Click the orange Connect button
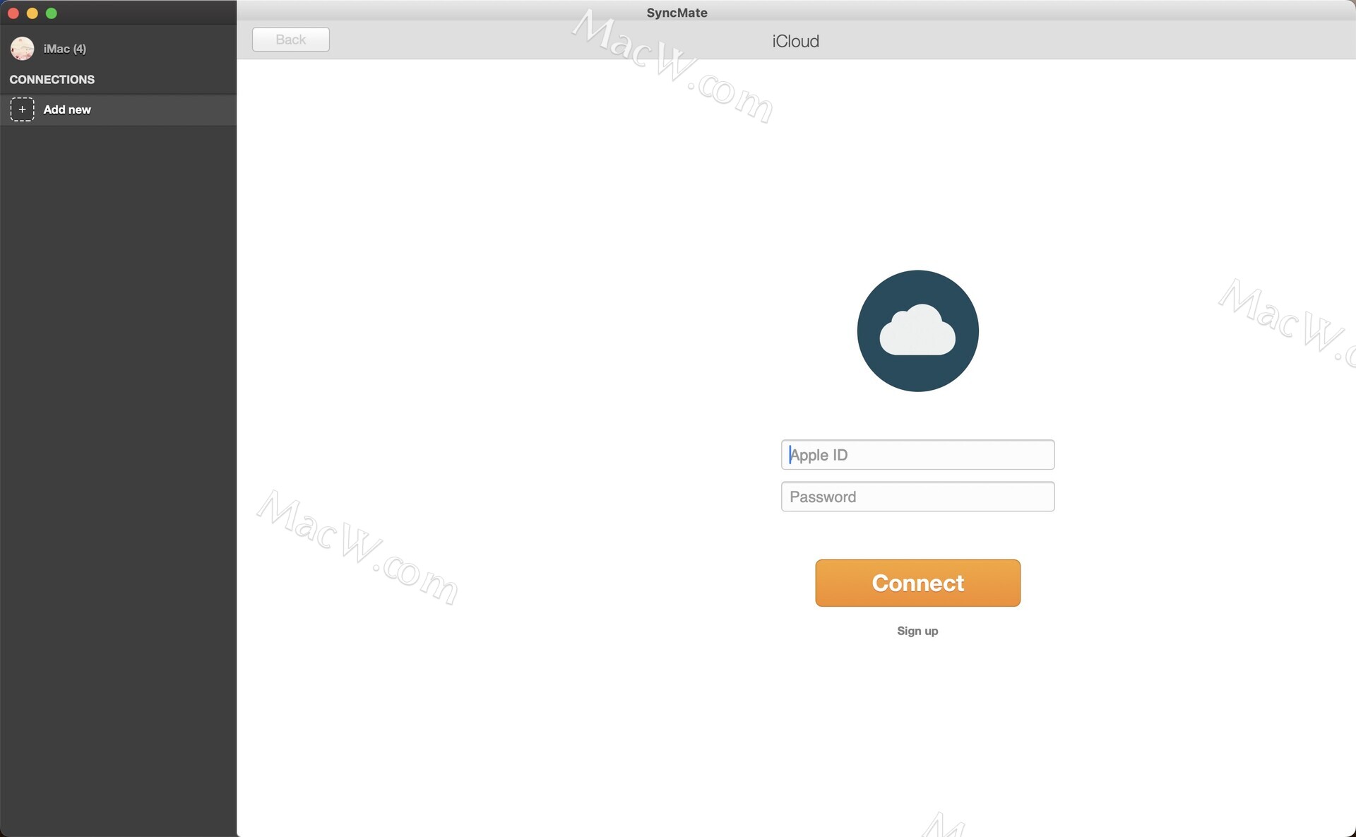The image size is (1356, 837). (917, 583)
